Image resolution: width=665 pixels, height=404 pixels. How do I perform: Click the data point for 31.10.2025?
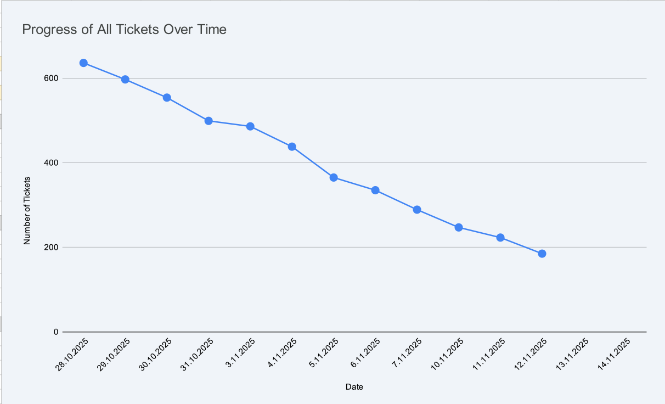(x=208, y=121)
